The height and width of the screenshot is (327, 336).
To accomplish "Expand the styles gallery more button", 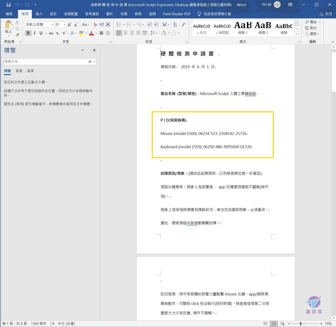I will tap(297, 34).
